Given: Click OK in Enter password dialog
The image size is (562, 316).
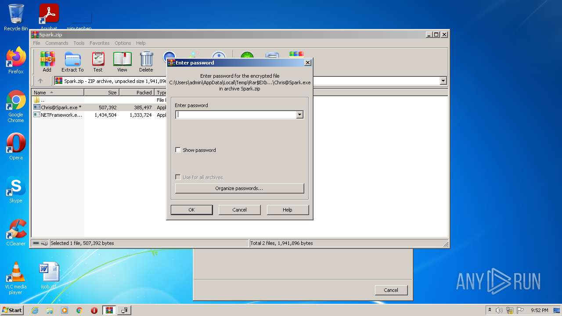Looking at the screenshot, I should click(191, 210).
